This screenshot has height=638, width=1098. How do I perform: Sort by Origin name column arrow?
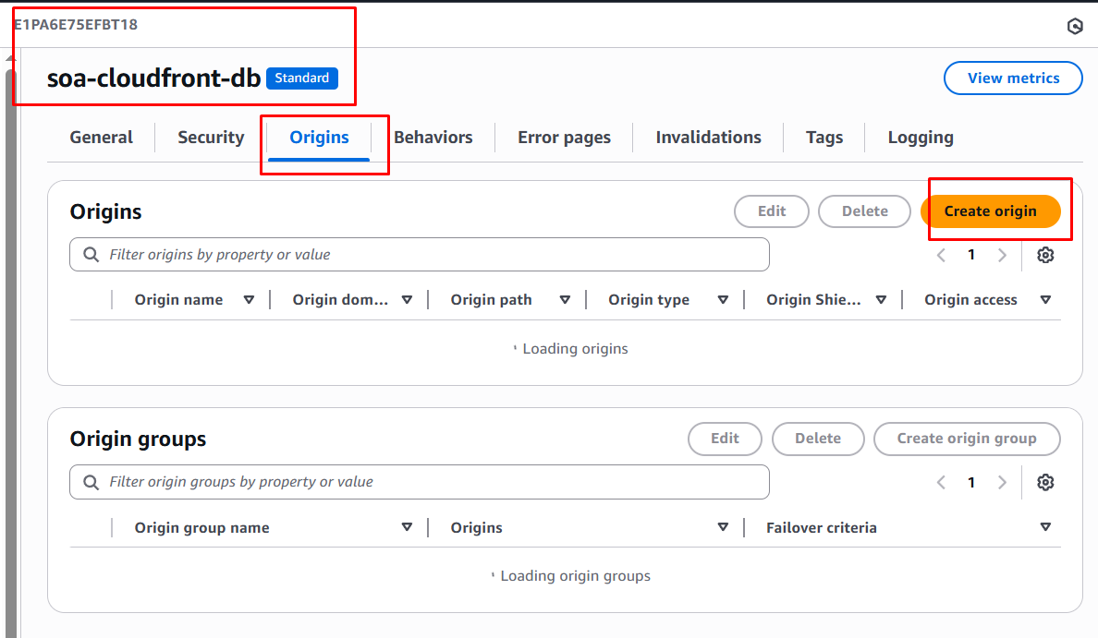click(x=249, y=300)
